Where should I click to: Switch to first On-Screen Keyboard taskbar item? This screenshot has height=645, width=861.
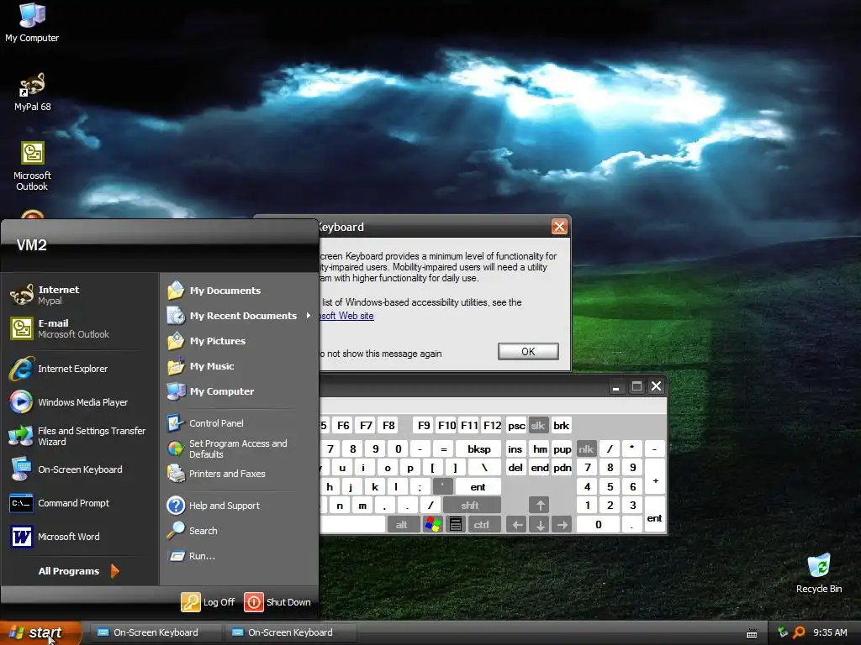pos(156,632)
